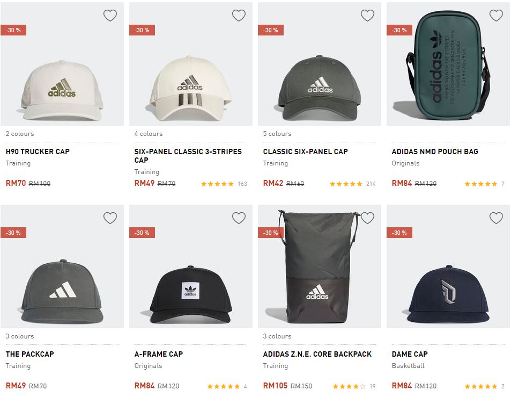View the green NMD pouch bag image
511x397 pixels.
(448, 67)
